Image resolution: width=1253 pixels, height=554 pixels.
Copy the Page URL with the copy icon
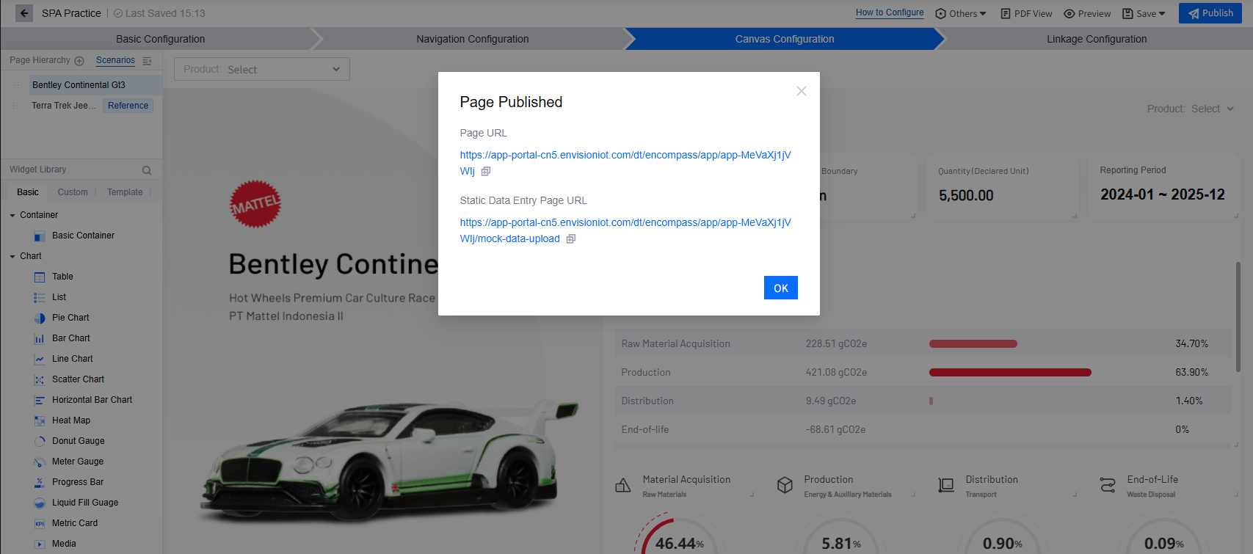pos(485,172)
